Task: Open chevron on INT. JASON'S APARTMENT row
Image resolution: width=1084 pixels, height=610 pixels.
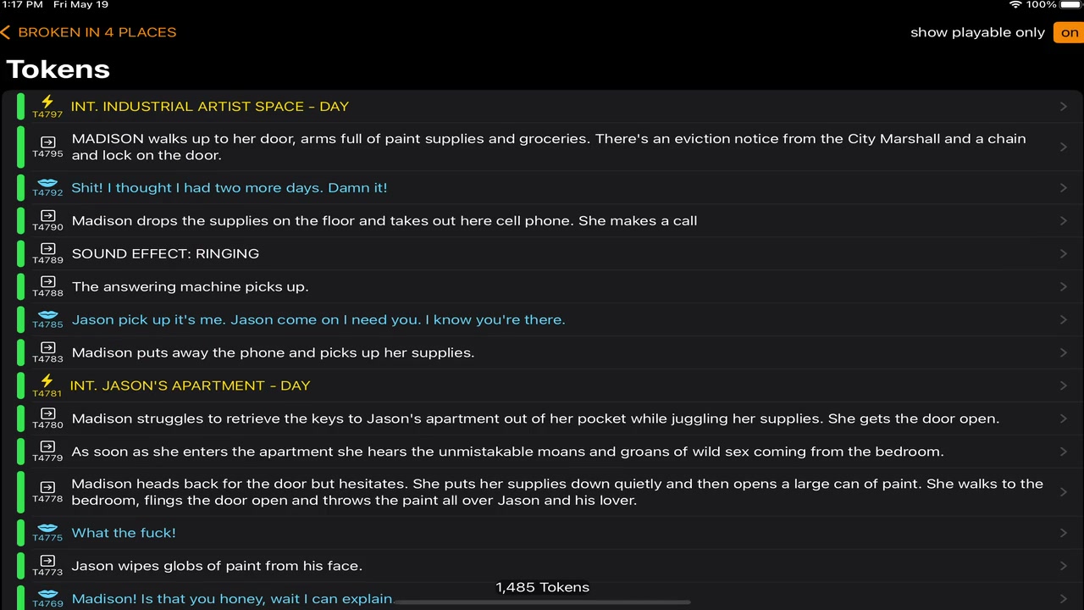Action: point(1063,385)
